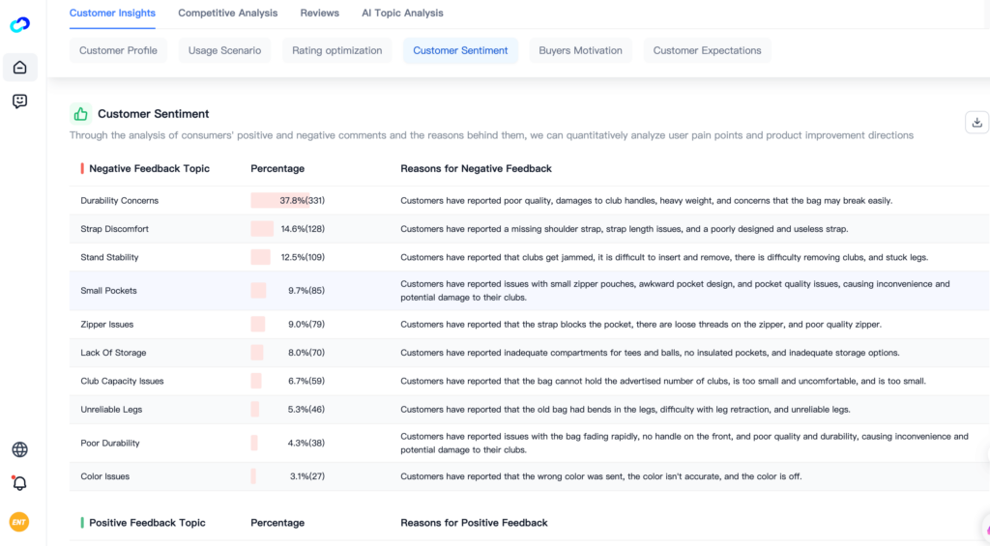990x546 pixels.
Task: Switch to the Competitive Analysis tab
Action: (x=227, y=13)
